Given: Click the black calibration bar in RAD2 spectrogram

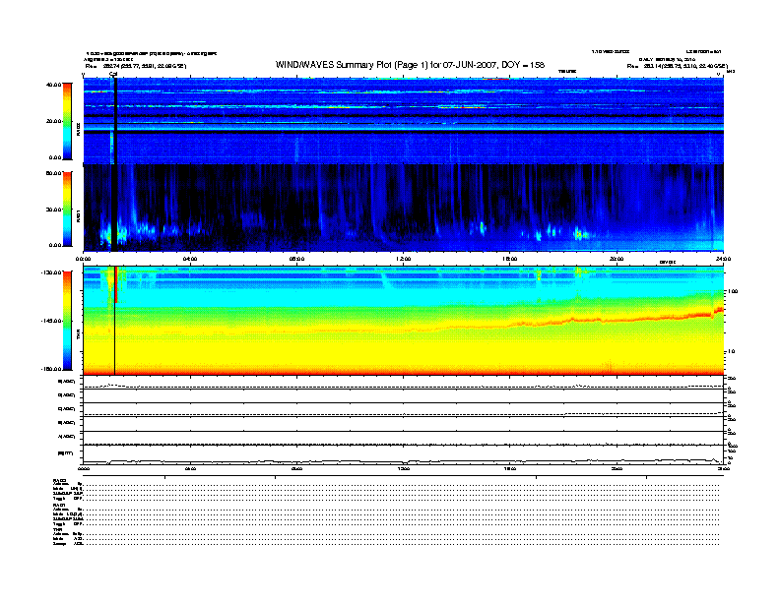Looking at the screenshot, I should point(115,121).
